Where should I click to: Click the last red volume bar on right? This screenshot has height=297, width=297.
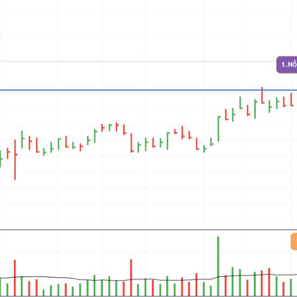pos(284,289)
